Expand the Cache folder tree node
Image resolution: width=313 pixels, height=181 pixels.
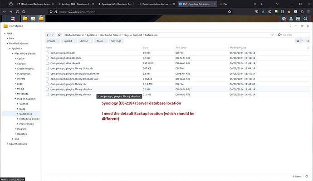(x=15, y=58)
